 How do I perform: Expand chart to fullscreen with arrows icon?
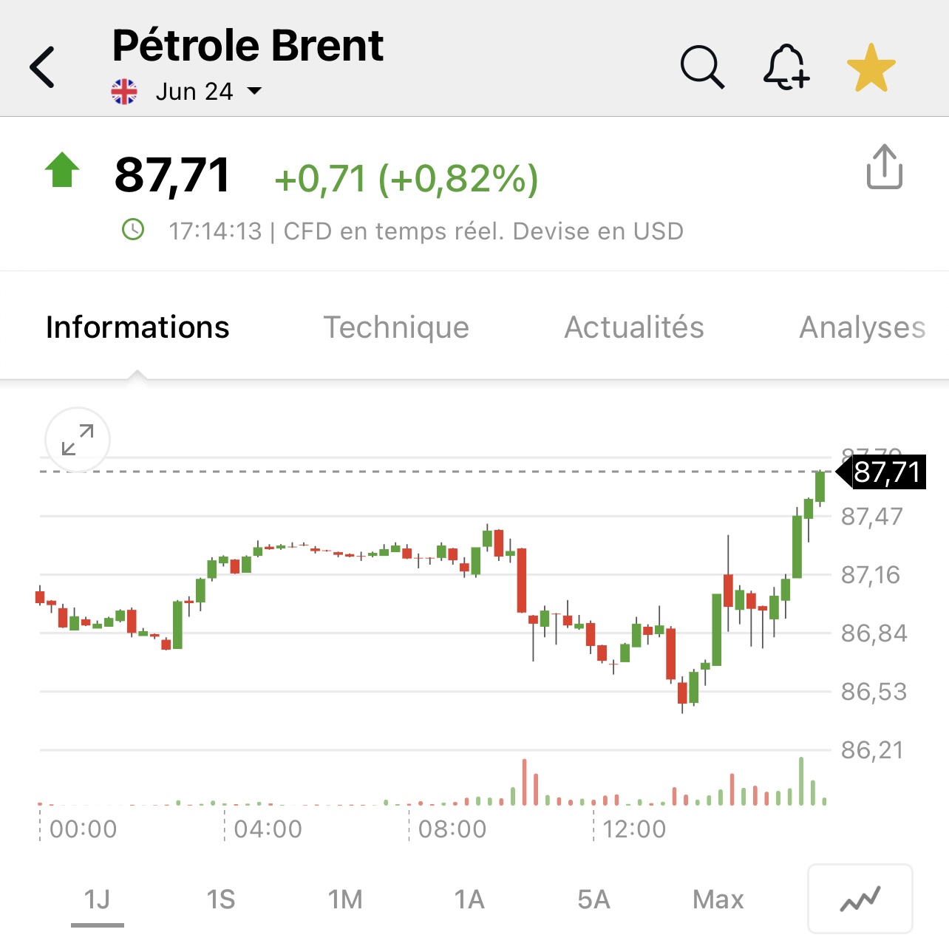click(x=78, y=440)
